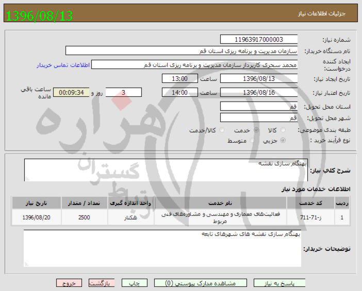Click the استان محل تحویل field

259,106
